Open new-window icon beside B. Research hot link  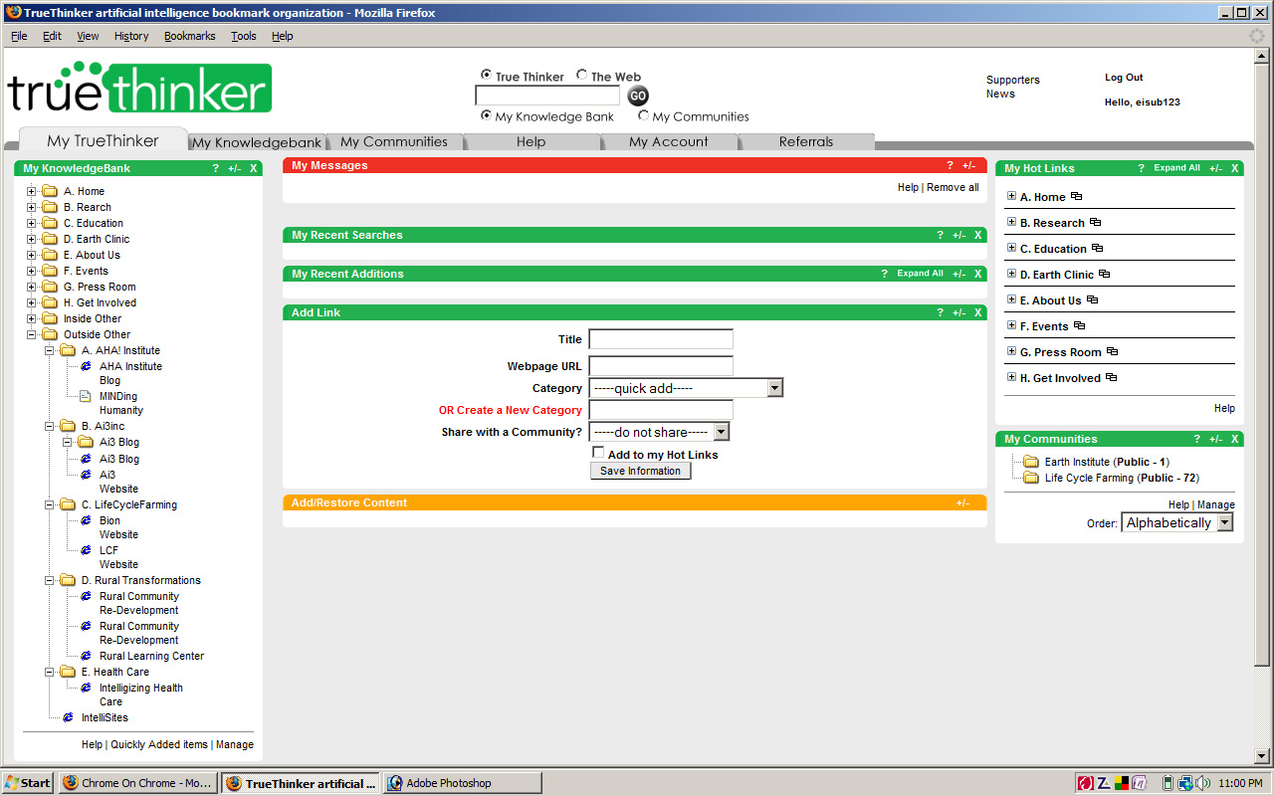click(x=1095, y=223)
